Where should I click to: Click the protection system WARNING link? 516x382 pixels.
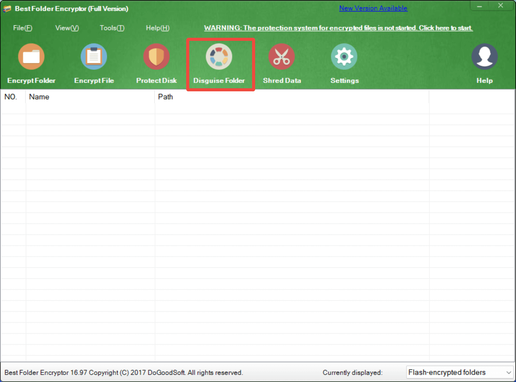tap(338, 28)
